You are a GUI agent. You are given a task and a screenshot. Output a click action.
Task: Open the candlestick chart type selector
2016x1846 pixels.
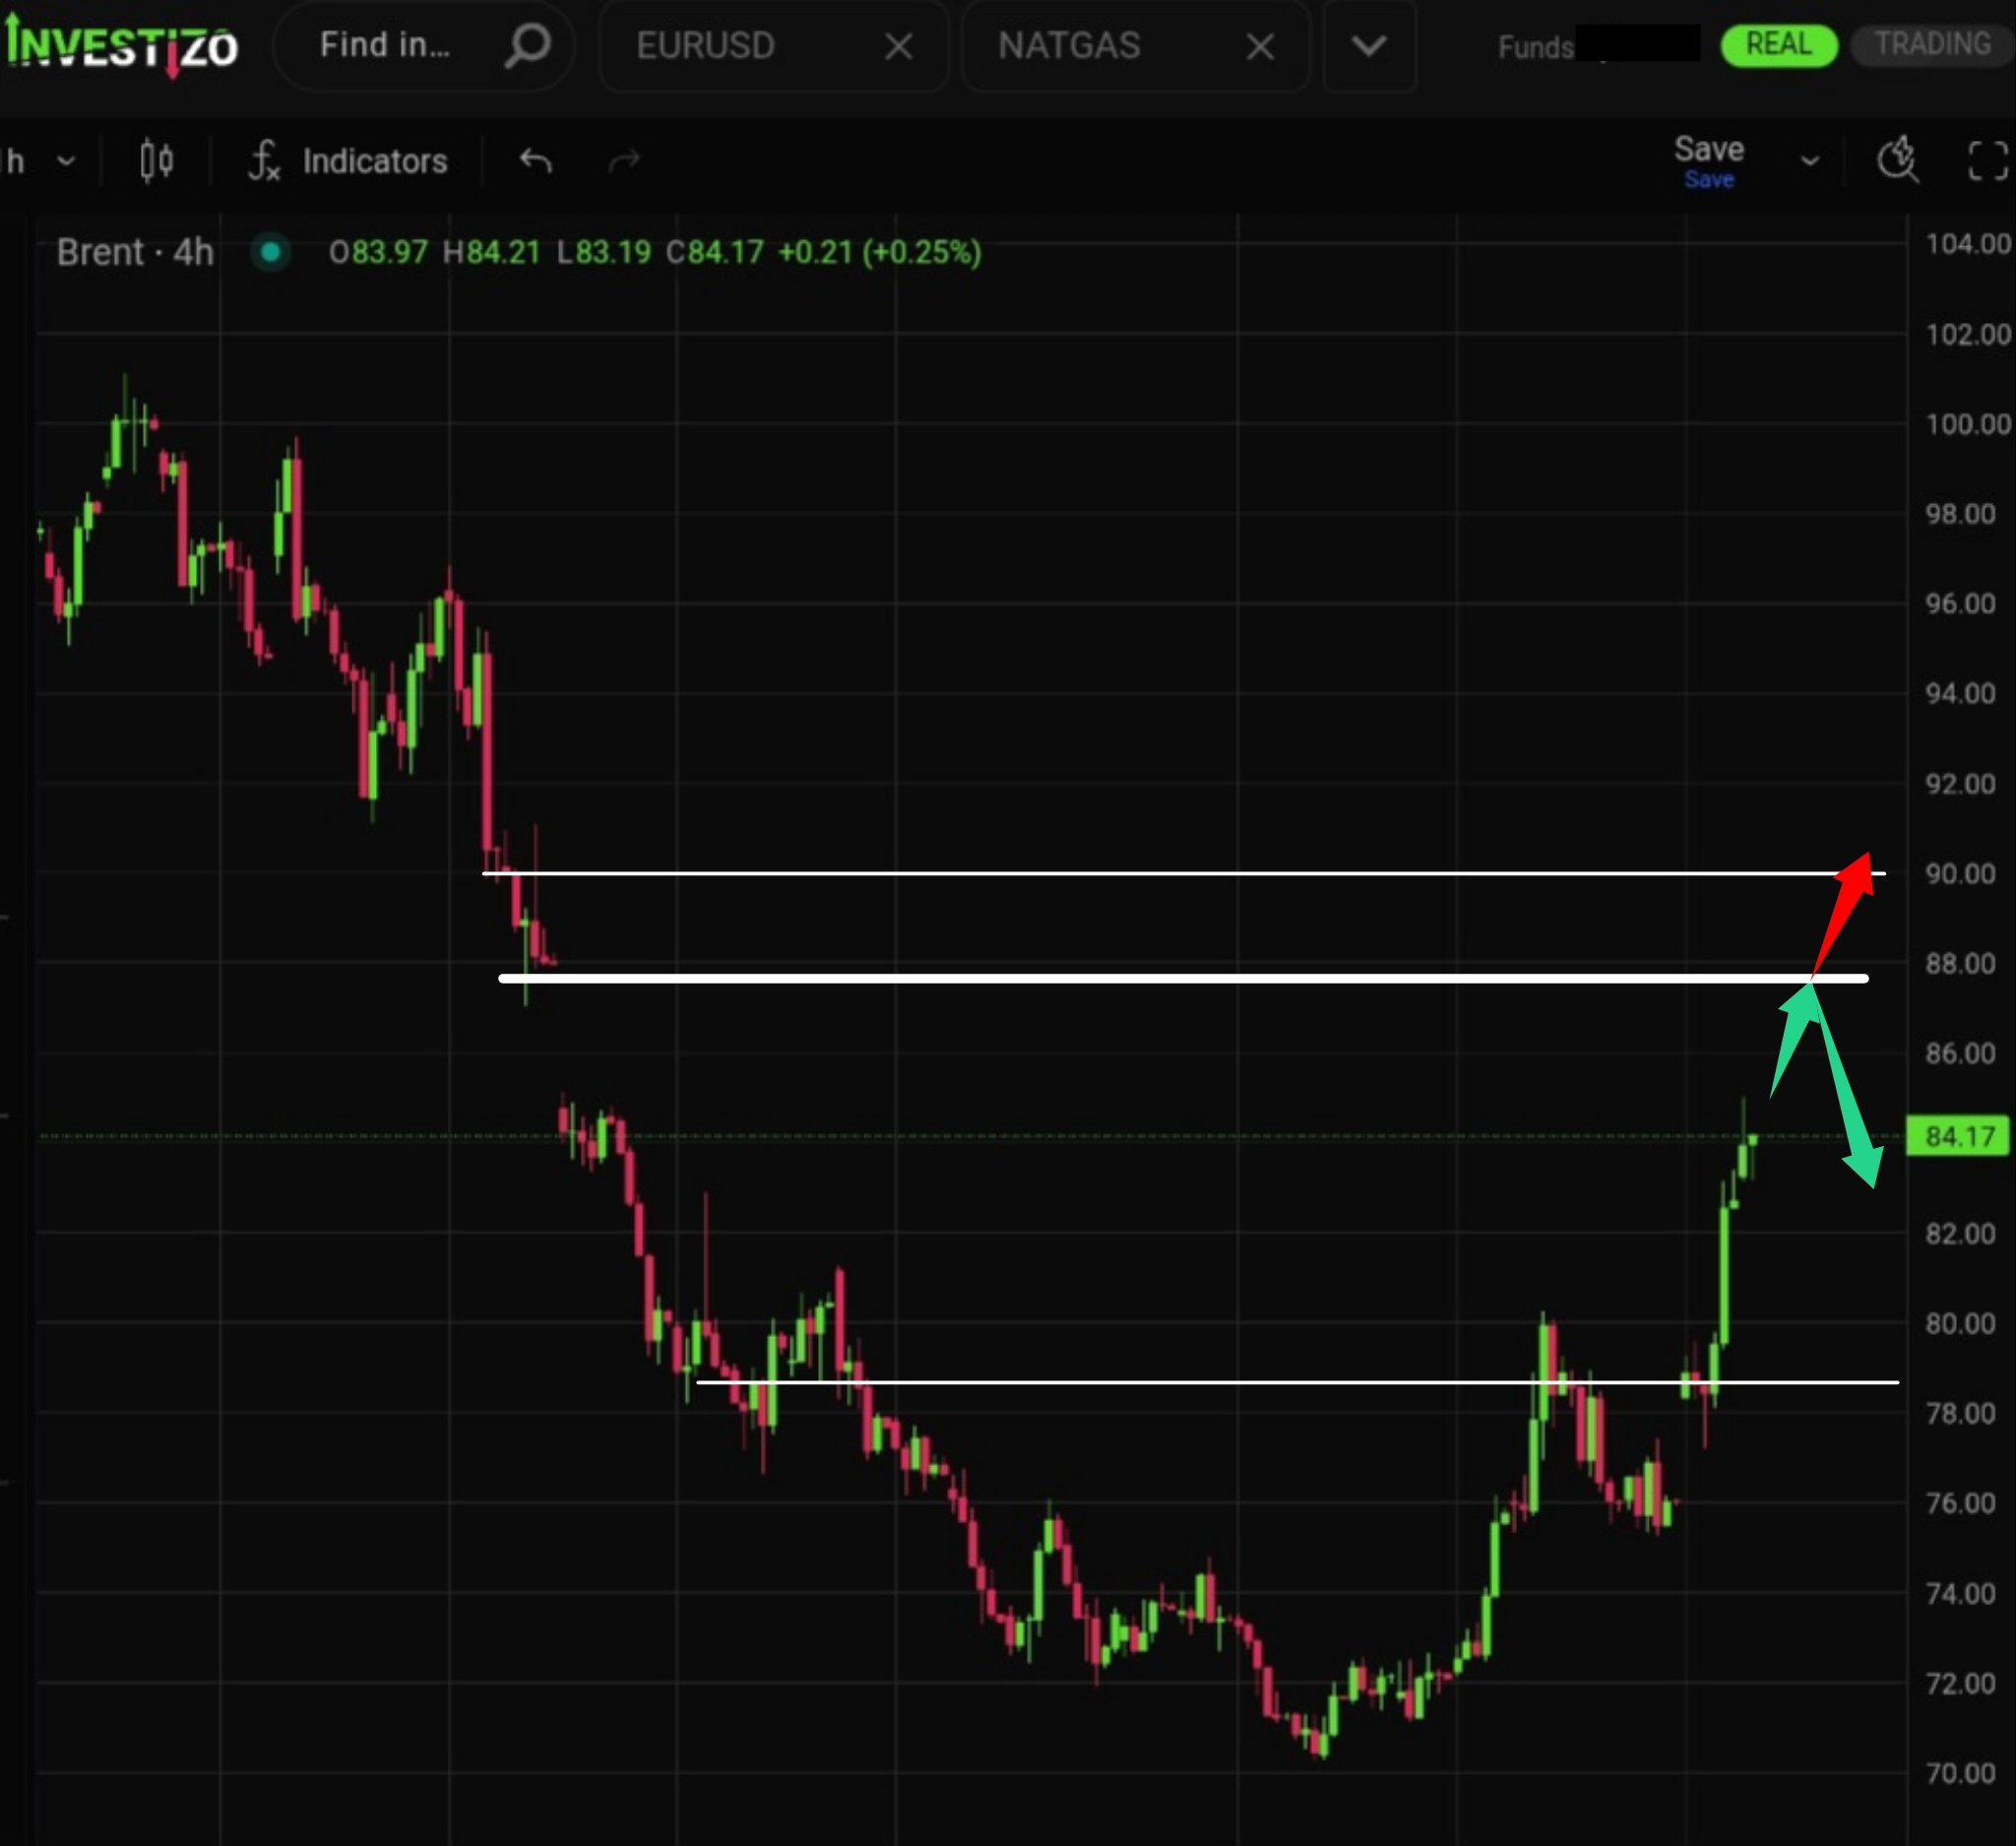tap(157, 161)
